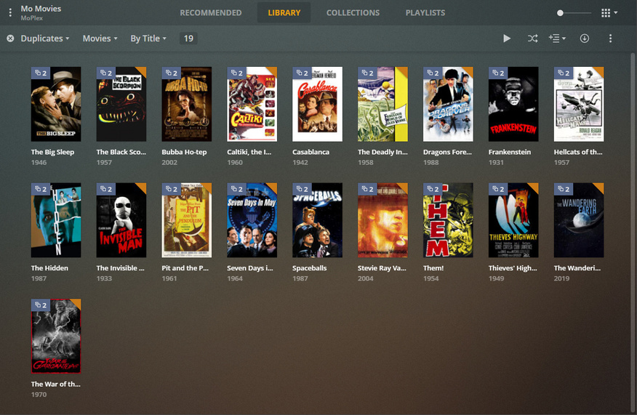Screen dimensions: 637x415
Task: Click the duplicate badge on Casablanca poster
Action: click(x=302, y=73)
